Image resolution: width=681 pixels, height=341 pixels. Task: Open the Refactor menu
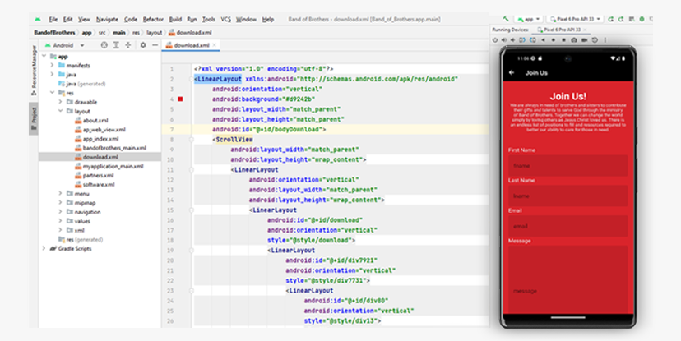point(153,19)
